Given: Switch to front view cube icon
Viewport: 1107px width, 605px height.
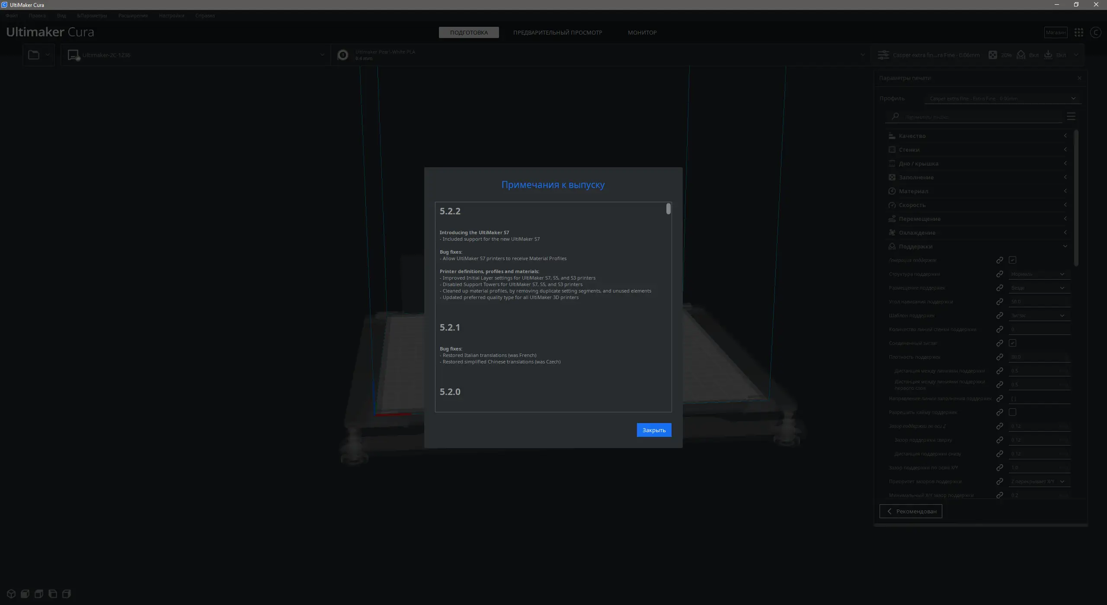Looking at the screenshot, I should 25,594.
